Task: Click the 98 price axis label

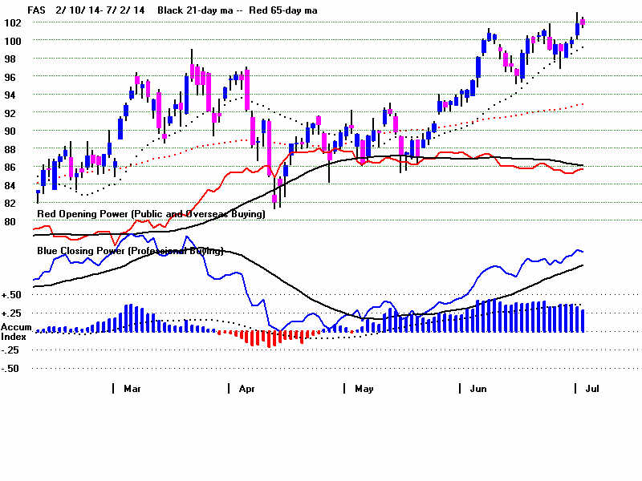Action: pyautogui.click(x=10, y=59)
